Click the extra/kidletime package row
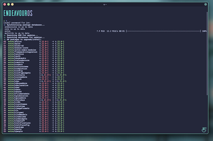The height and width of the screenshot is (141, 213). (x=34, y=106)
